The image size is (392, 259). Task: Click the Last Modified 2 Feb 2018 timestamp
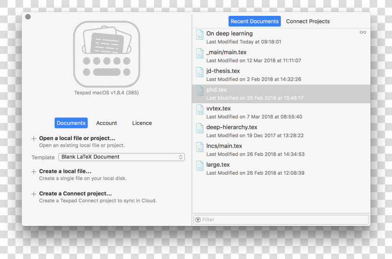254,79
